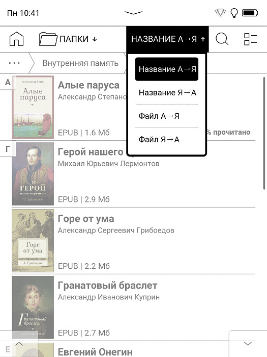
Task: Select sort option Название А→Я
Action: [x=167, y=69]
